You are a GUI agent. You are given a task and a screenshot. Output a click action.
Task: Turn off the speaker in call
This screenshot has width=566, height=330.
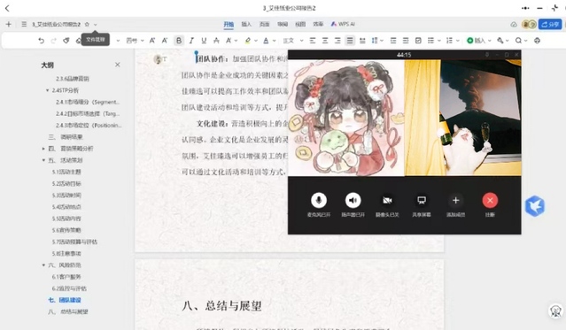pos(353,200)
